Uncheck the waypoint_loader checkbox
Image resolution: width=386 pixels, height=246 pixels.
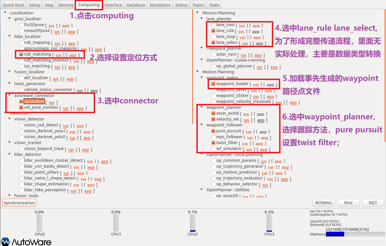(213, 84)
